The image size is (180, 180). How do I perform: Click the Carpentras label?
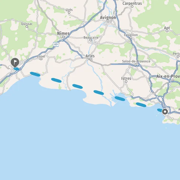click(132, 3)
